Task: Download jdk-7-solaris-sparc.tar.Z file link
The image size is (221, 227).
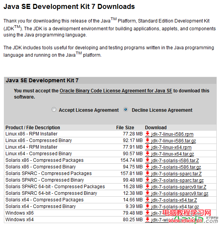Action: 176,174
